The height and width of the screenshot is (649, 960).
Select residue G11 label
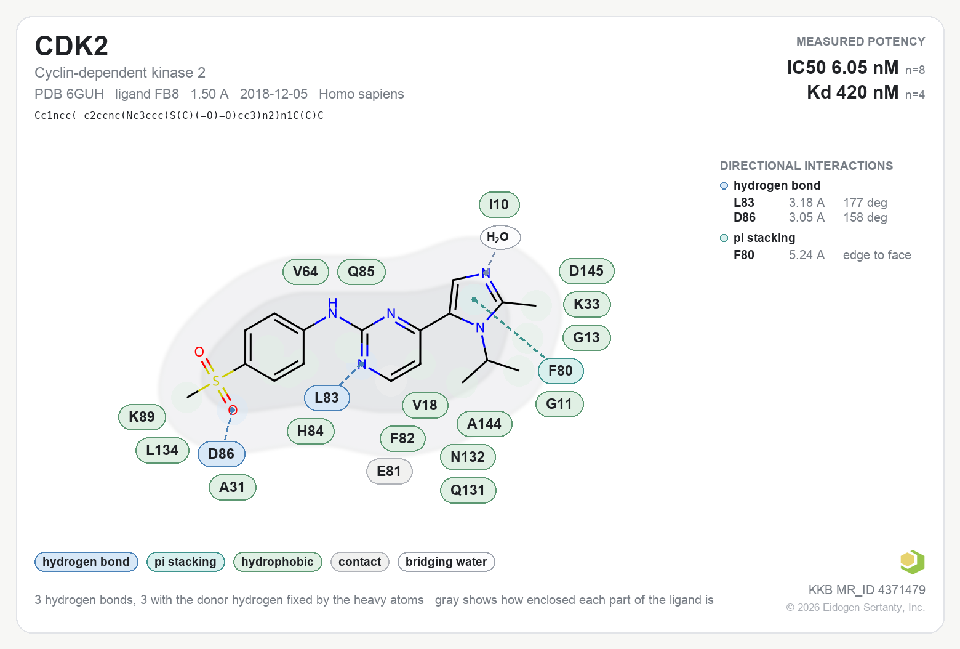pyautogui.click(x=560, y=404)
